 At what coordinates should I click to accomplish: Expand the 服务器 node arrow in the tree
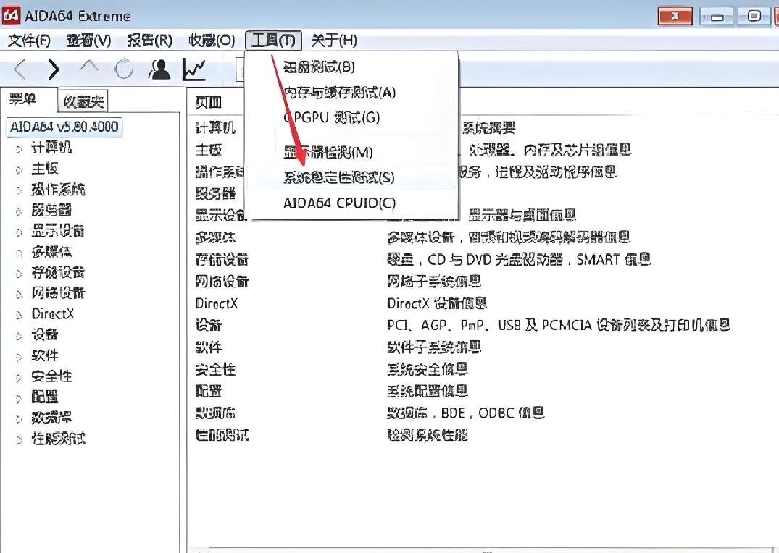[19, 211]
